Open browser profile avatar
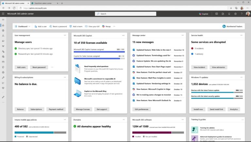251x142 pixels. 242,8
